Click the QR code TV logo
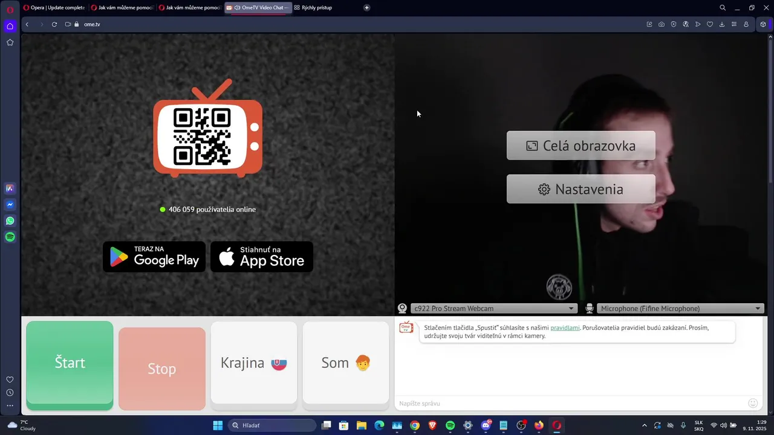The width and height of the screenshot is (774, 435). pos(207,128)
